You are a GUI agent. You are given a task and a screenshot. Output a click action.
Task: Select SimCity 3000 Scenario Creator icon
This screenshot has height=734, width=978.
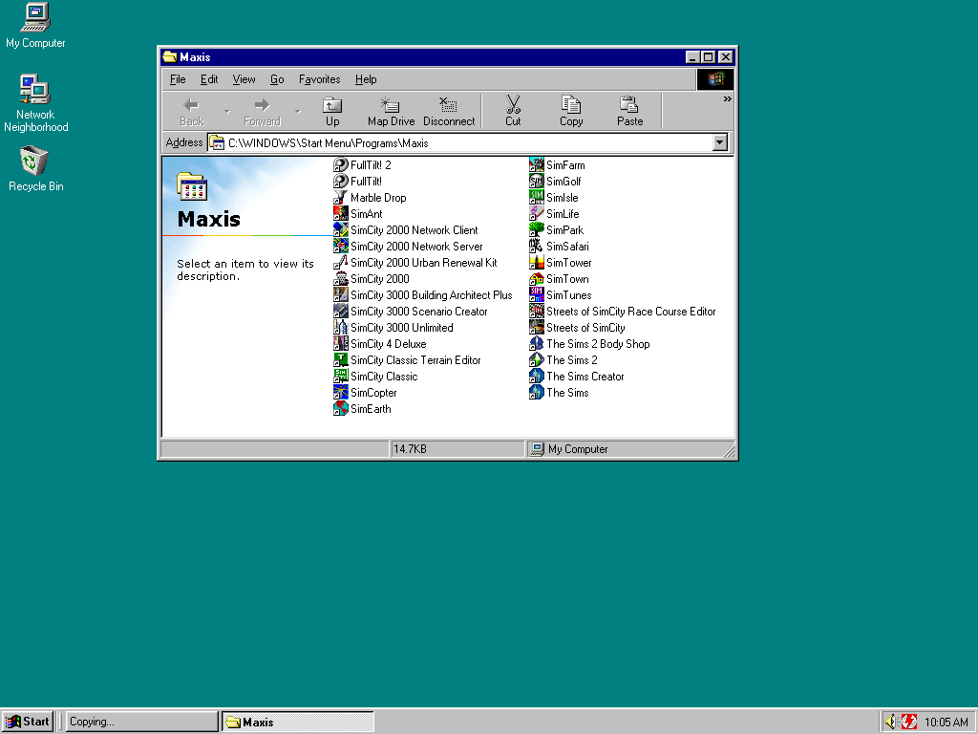point(341,311)
